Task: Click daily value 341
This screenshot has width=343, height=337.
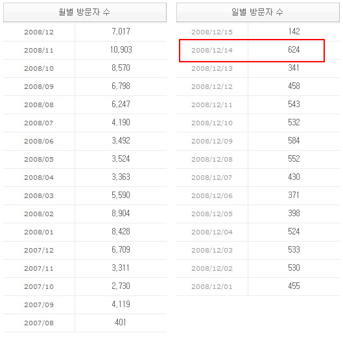Action: (294, 68)
